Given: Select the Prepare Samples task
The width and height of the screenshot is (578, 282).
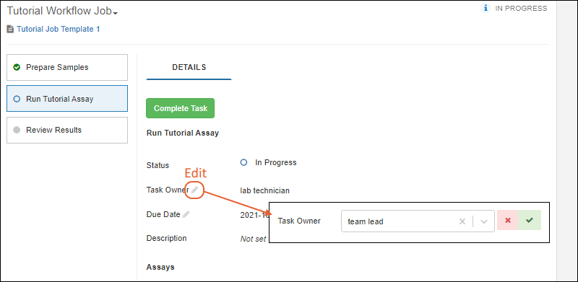Looking at the screenshot, I should 67,67.
